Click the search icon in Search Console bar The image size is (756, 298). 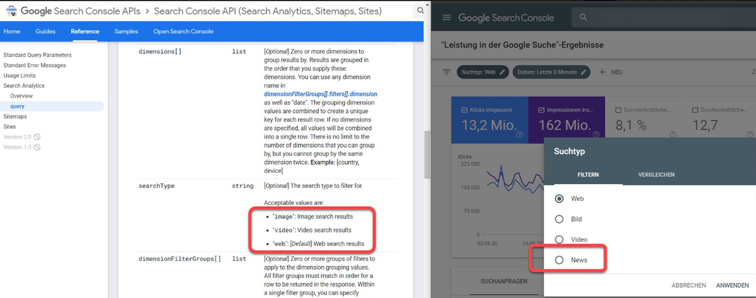coord(583,18)
